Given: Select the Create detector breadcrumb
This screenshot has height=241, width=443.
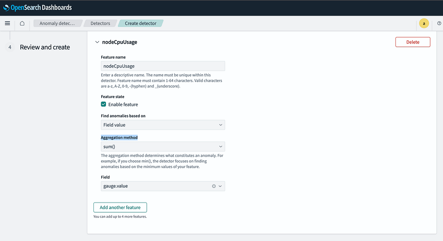Looking at the screenshot, I should 141,23.
